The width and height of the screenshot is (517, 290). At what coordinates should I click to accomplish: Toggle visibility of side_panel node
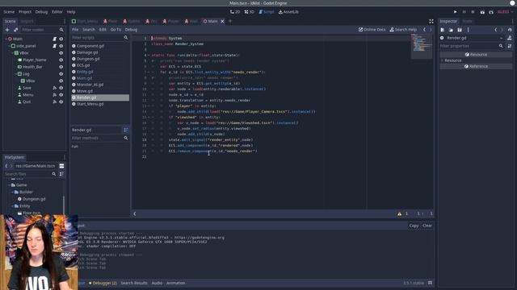[61, 46]
